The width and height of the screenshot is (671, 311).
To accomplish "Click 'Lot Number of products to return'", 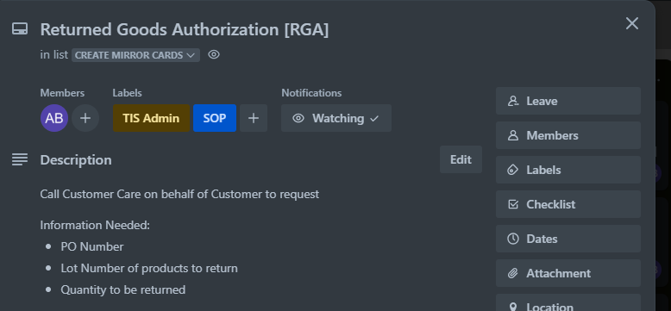I will 149,268.
